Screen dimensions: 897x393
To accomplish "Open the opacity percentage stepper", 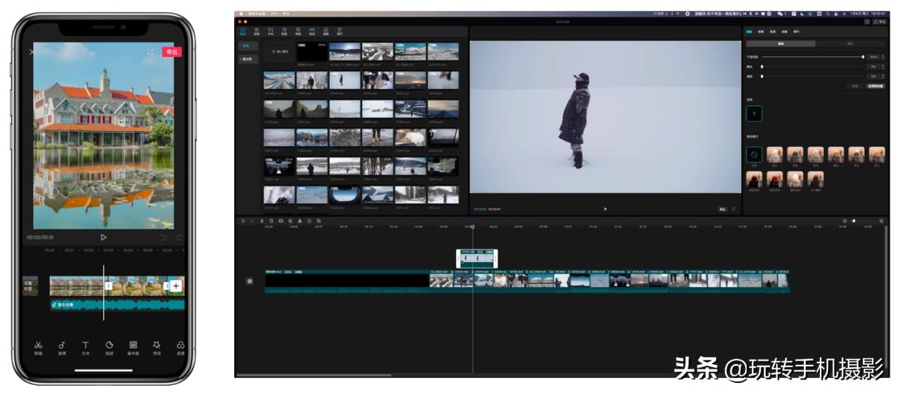I will point(873,56).
